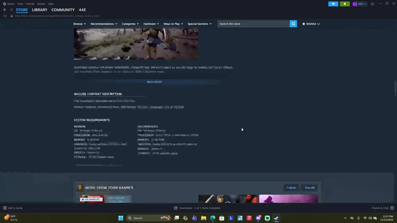The image size is (397, 223).
Task: Go forward with the forward arrow
Action: [x=11, y=10]
